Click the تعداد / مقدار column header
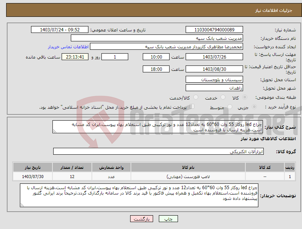 [x=72, y=167]
